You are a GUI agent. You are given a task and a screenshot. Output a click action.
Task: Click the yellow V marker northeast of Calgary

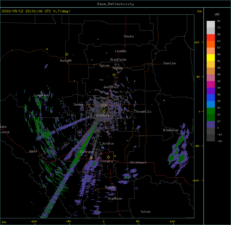115,156
